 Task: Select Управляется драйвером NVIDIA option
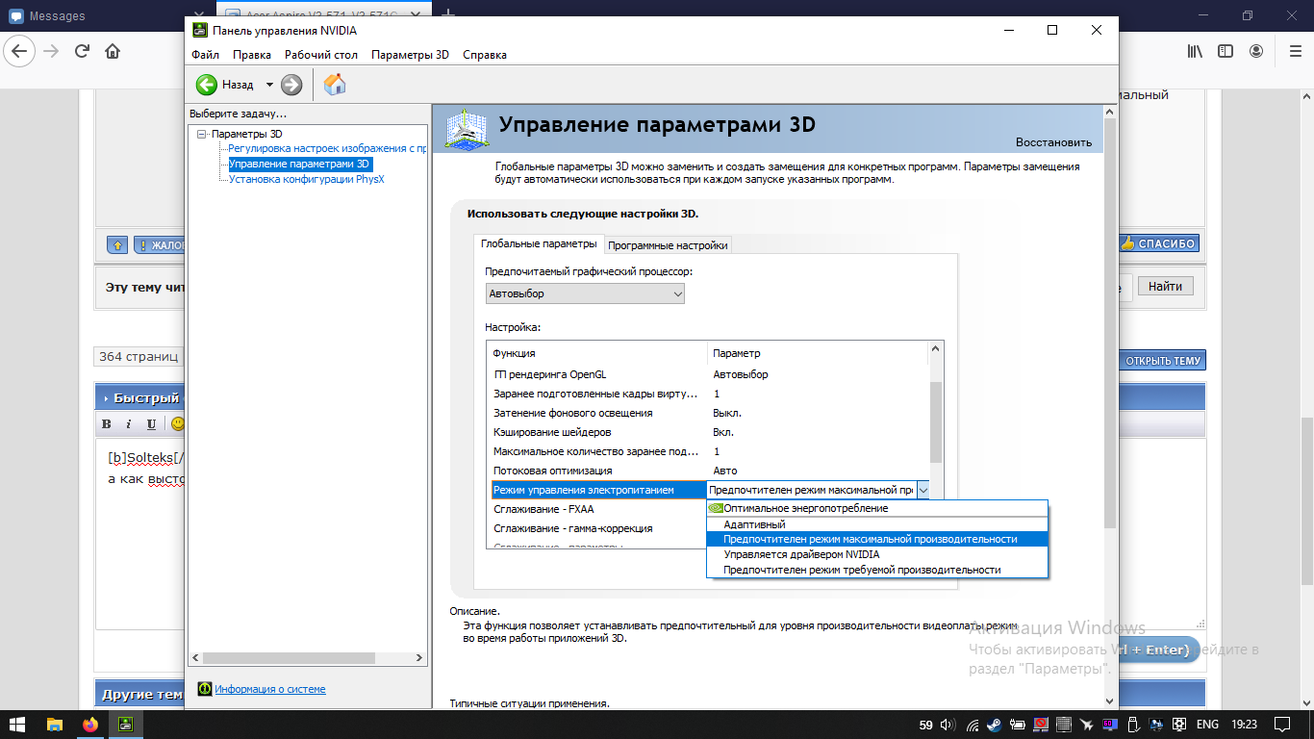coord(877,554)
